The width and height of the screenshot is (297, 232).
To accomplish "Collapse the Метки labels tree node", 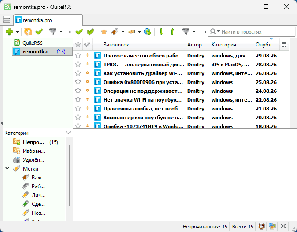I will pyautogui.click(x=7, y=168).
